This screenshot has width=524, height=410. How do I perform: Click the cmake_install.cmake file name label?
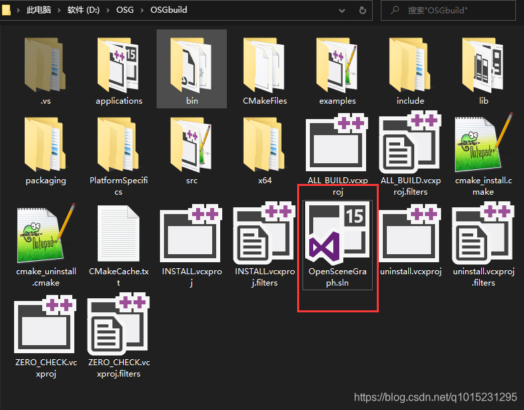click(483, 186)
